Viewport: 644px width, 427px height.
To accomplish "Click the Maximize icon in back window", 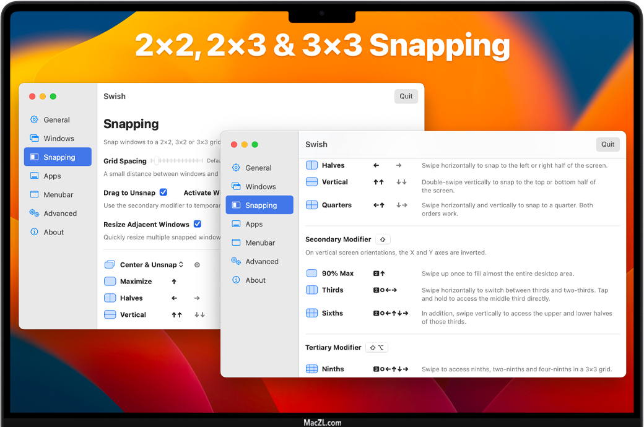I will coord(110,282).
